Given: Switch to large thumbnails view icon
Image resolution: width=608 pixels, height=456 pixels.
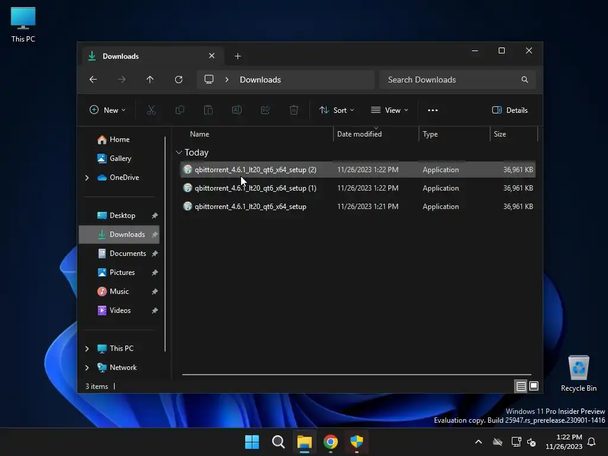Looking at the screenshot, I should click(534, 386).
